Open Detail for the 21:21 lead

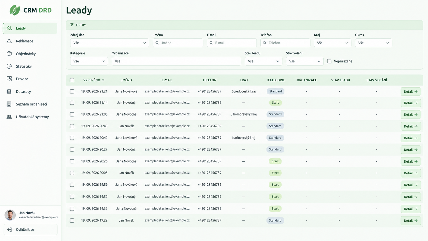click(x=411, y=91)
